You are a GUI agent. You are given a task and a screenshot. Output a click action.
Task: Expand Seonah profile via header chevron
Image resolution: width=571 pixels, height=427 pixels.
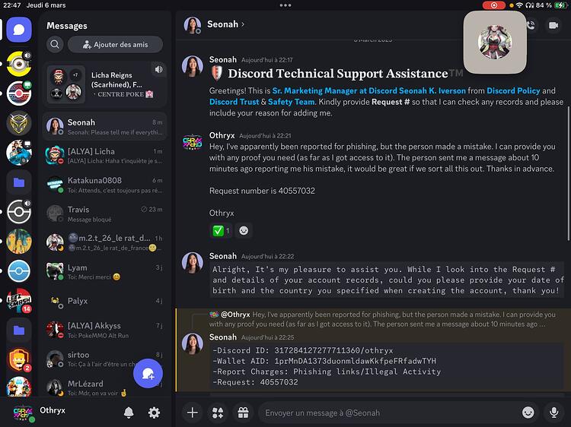click(244, 24)
